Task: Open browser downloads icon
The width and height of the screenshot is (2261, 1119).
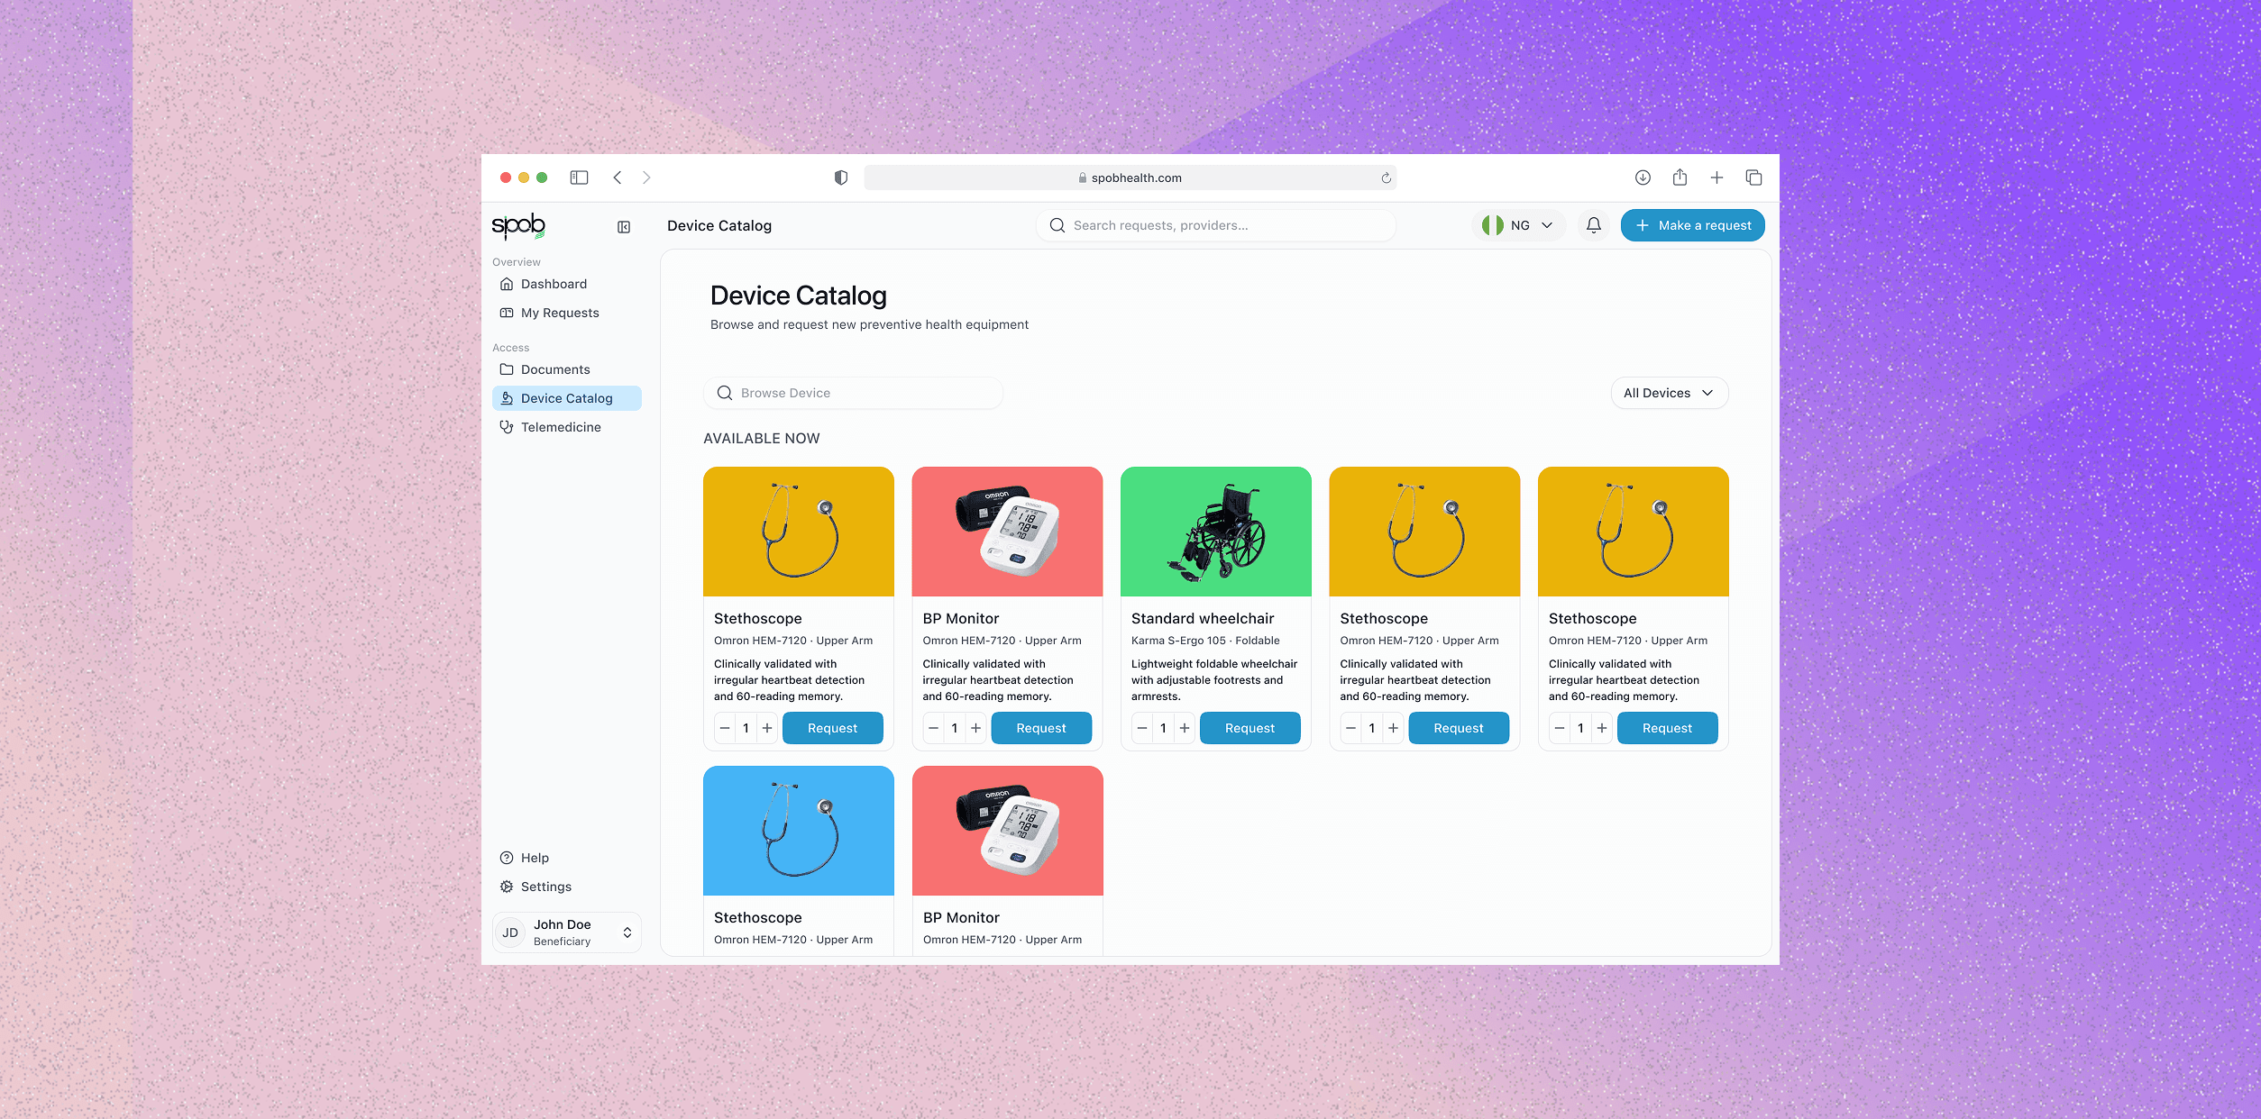Action: [1643, 177]
